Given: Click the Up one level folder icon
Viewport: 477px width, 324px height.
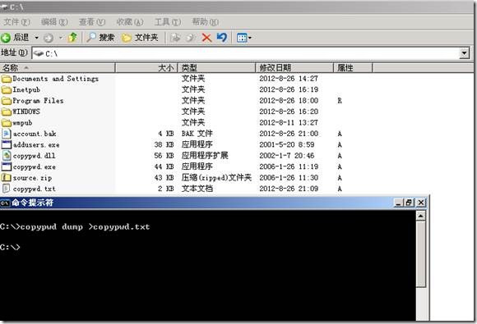Looking at the screenshot, I should [72, 38].
